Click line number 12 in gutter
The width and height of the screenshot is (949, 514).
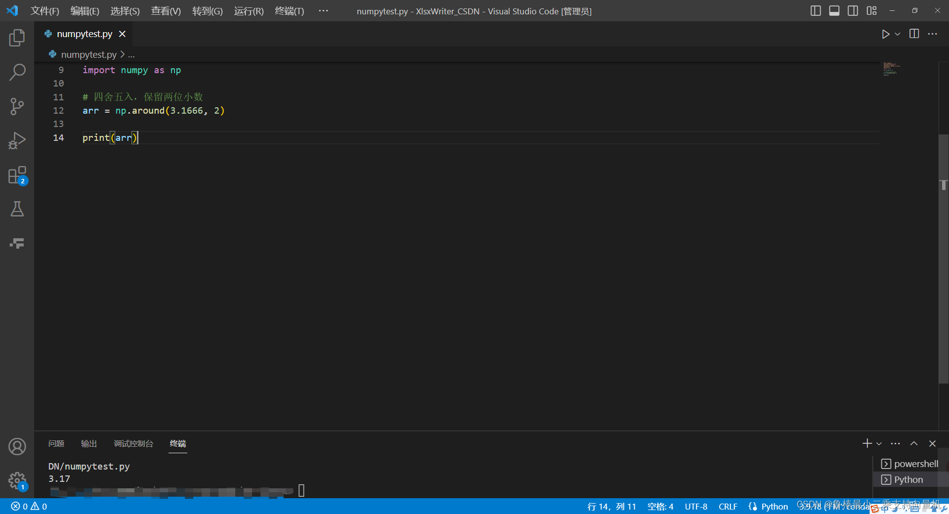pyautogui.click(x=58, y=111)
